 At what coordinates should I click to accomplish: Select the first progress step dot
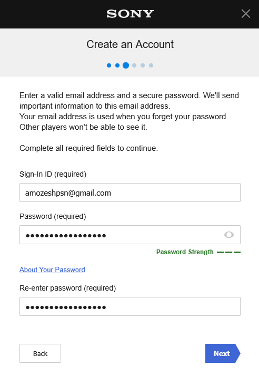click(x=109, y=65)
